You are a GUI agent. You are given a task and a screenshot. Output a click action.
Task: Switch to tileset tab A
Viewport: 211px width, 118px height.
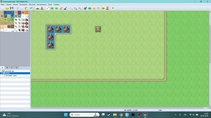point(2,68)
